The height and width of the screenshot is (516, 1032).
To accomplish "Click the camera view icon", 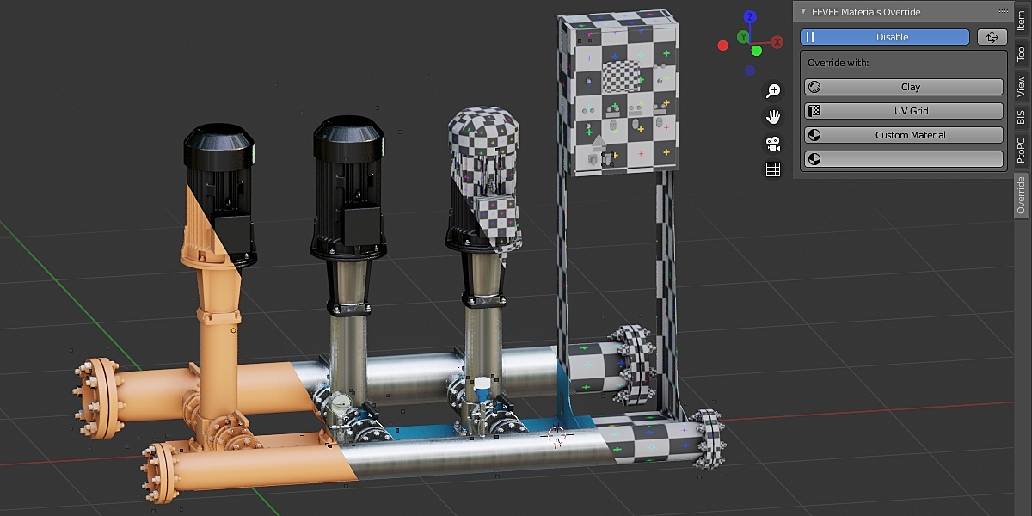I will (773, 144).
